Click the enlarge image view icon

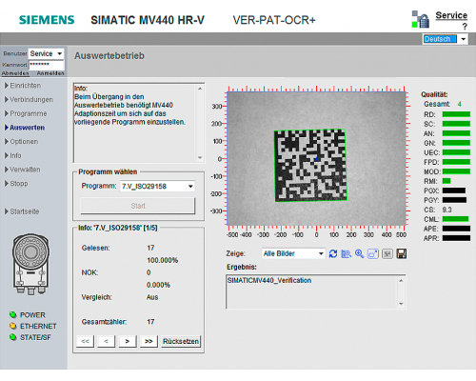click(373, 253)
